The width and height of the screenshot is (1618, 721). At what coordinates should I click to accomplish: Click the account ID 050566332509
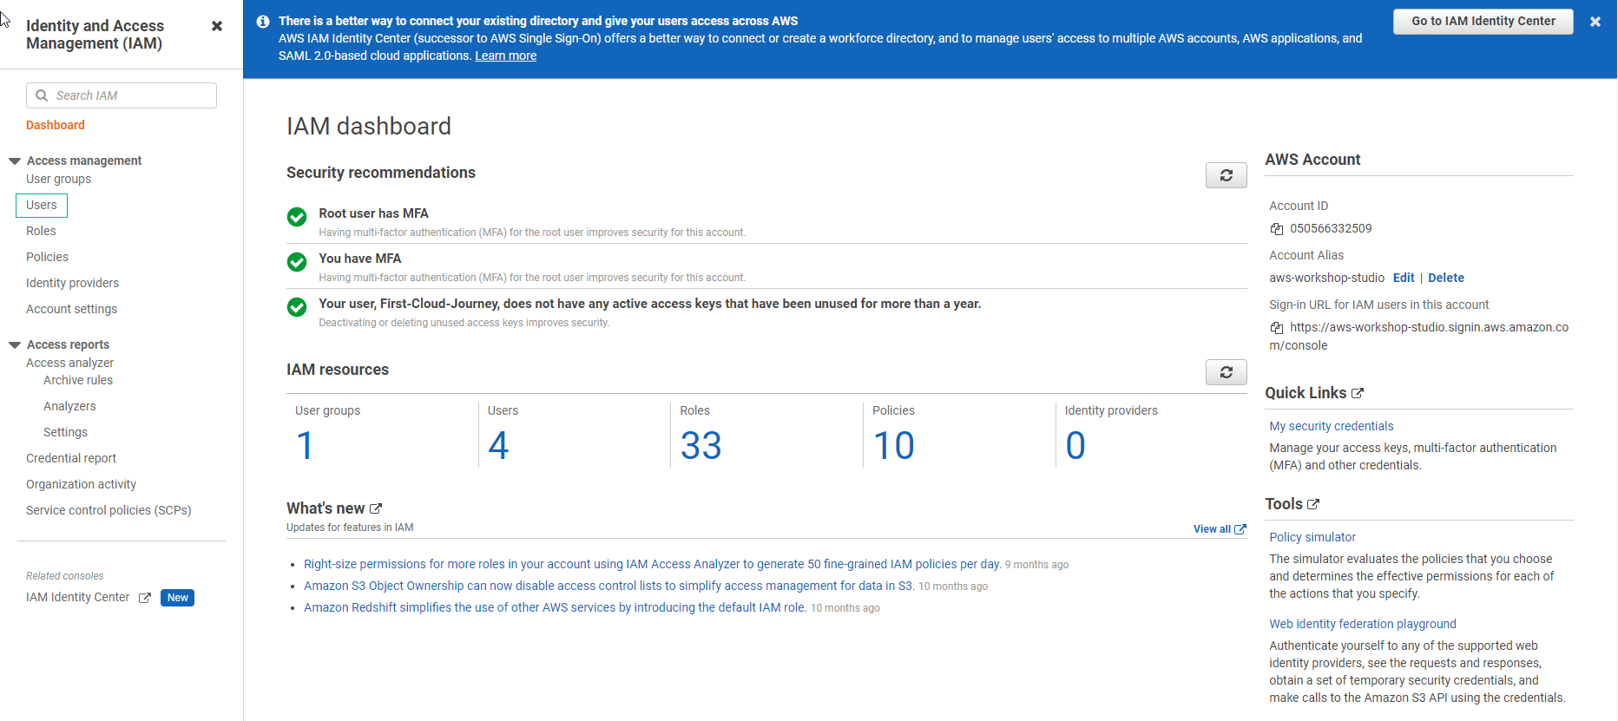tap(1331, 228)
